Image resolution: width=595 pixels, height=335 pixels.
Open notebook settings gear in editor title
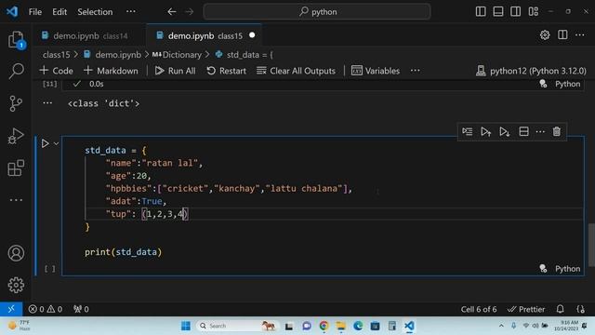545,35
